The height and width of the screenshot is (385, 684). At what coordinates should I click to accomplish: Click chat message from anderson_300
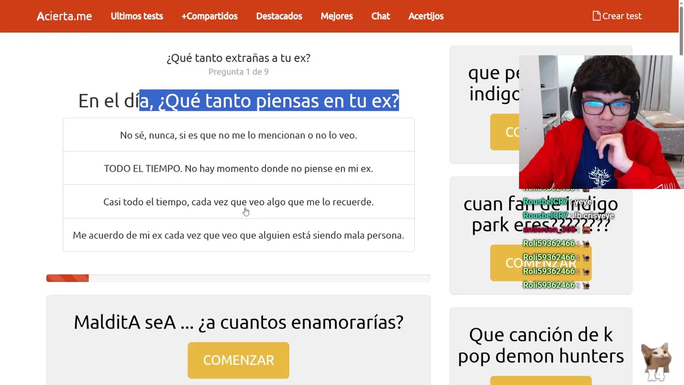coord(557,229)
